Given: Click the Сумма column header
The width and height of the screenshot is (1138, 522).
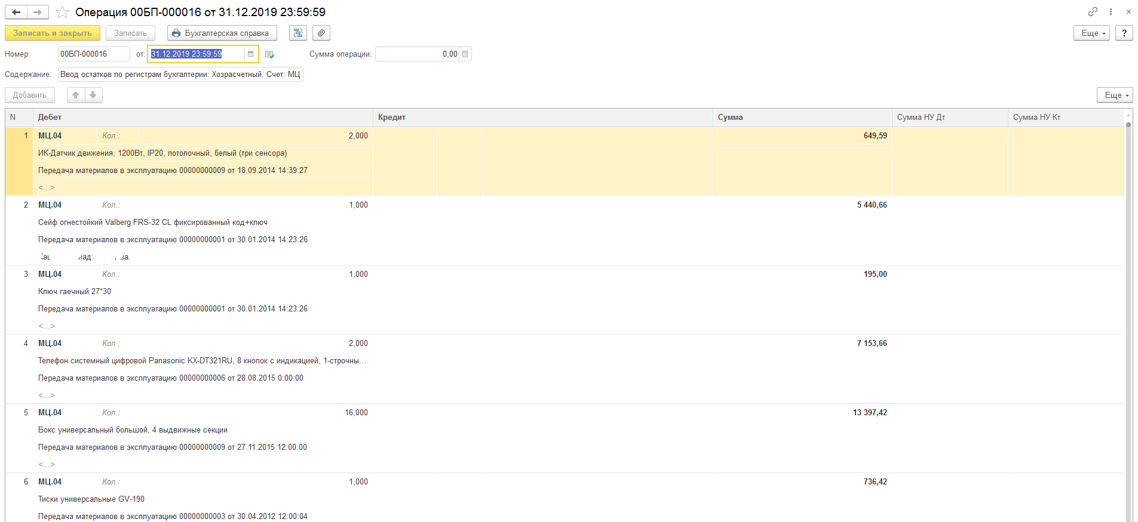Looking at the screenshot, I should tap(802, 118).
